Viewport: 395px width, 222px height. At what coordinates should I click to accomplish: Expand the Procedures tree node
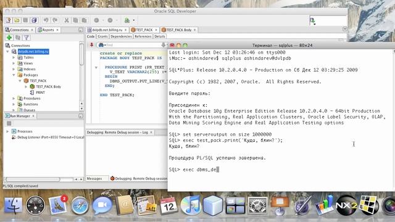coord(14,99)
